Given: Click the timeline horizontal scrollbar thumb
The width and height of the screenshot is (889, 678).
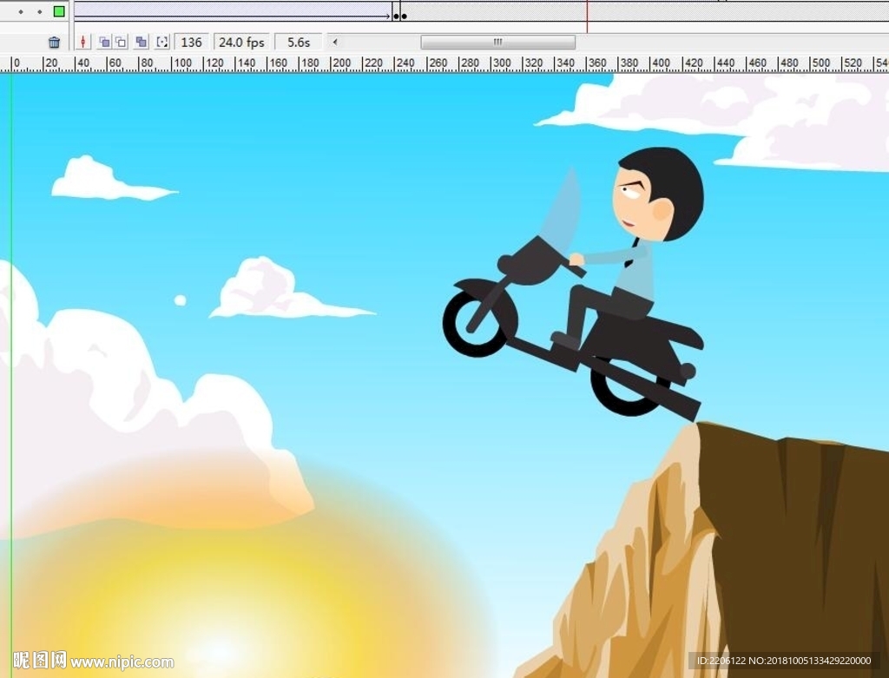Looking at the screenshot, I should coord(497,42).
